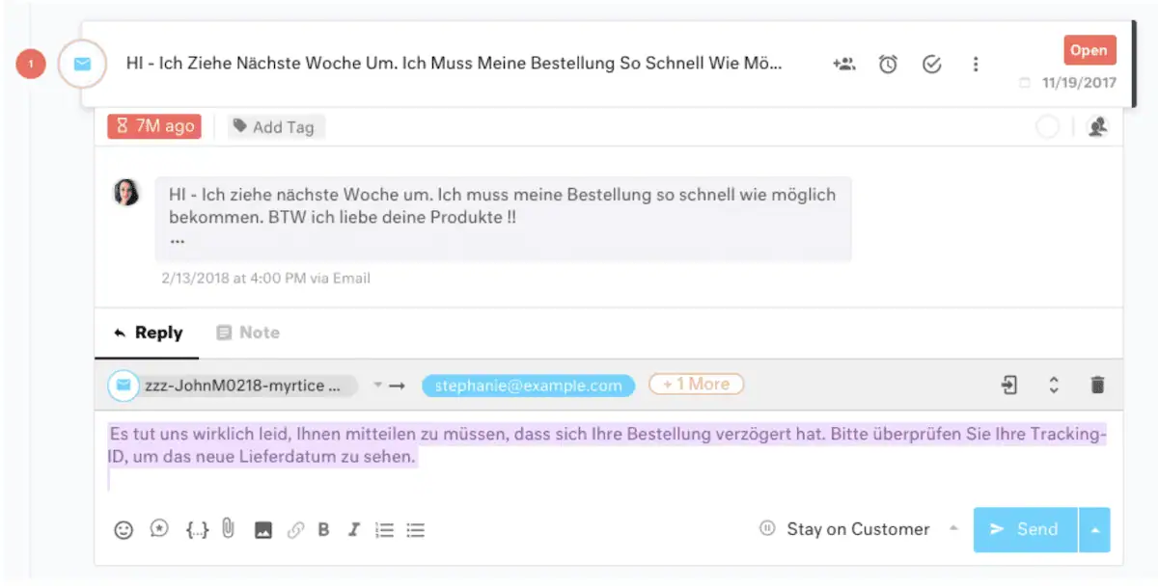Insert an emoji into the reply

124,529
